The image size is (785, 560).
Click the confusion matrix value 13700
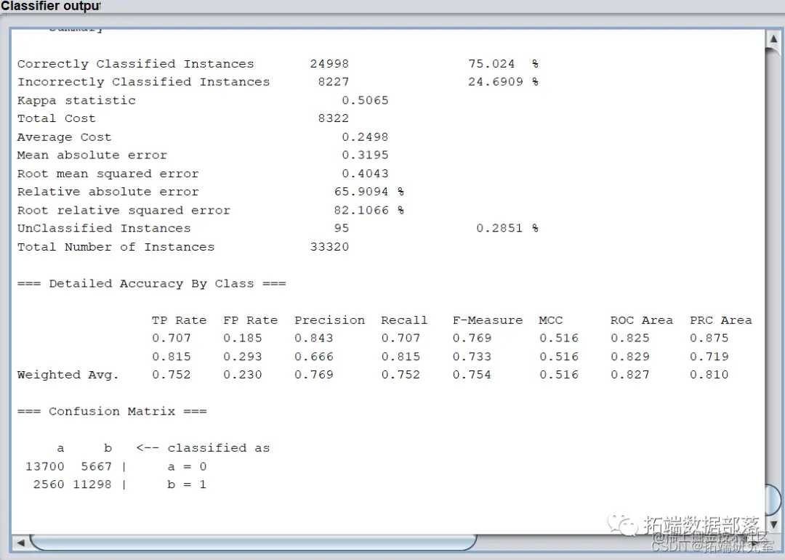44,466
